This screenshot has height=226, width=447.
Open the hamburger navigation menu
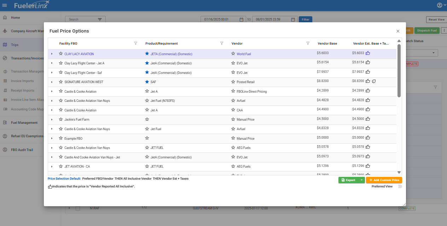pos(5,5)
